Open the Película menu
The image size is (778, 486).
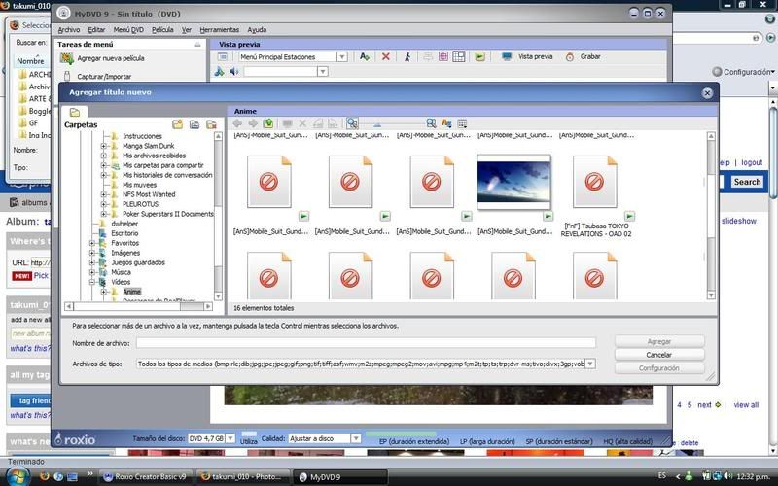click(162, 30)
